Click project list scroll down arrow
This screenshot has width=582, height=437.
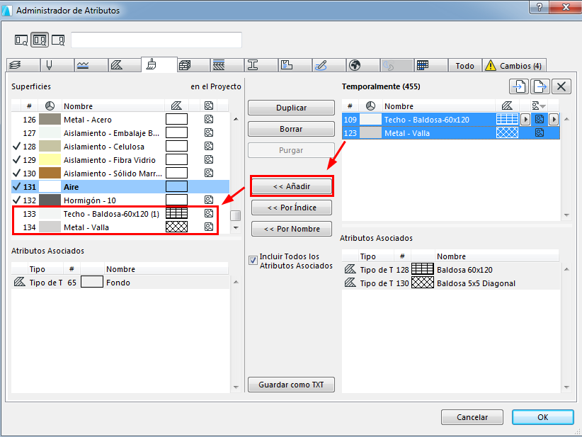point(236,227)
